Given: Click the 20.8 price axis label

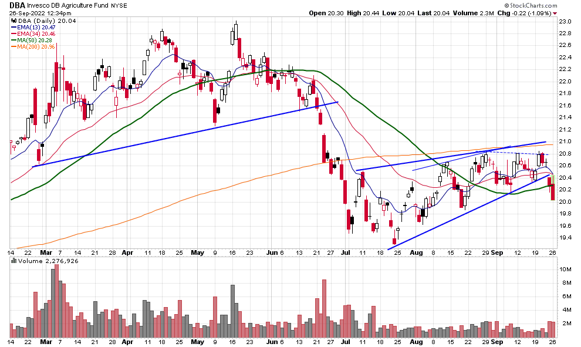Looking at the screenshot, I should [x=565, y=153].
